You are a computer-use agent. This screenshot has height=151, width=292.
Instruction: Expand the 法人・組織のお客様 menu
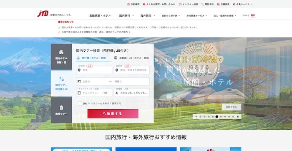click(x=225, y=15)
